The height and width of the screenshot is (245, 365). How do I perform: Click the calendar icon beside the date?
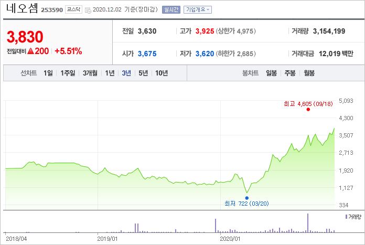88,10
